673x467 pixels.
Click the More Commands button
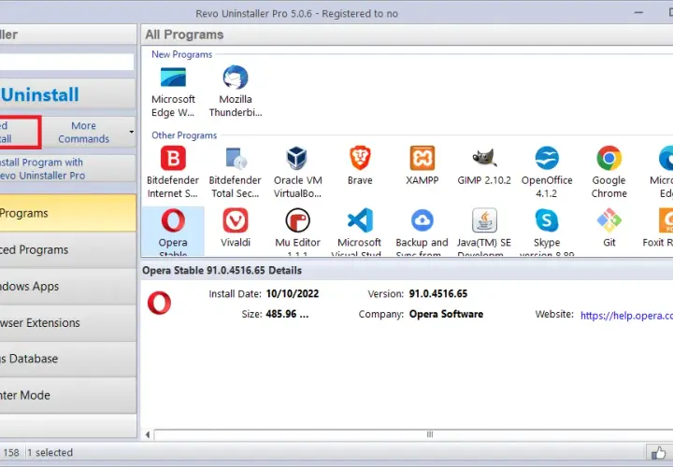click(84, 132)
